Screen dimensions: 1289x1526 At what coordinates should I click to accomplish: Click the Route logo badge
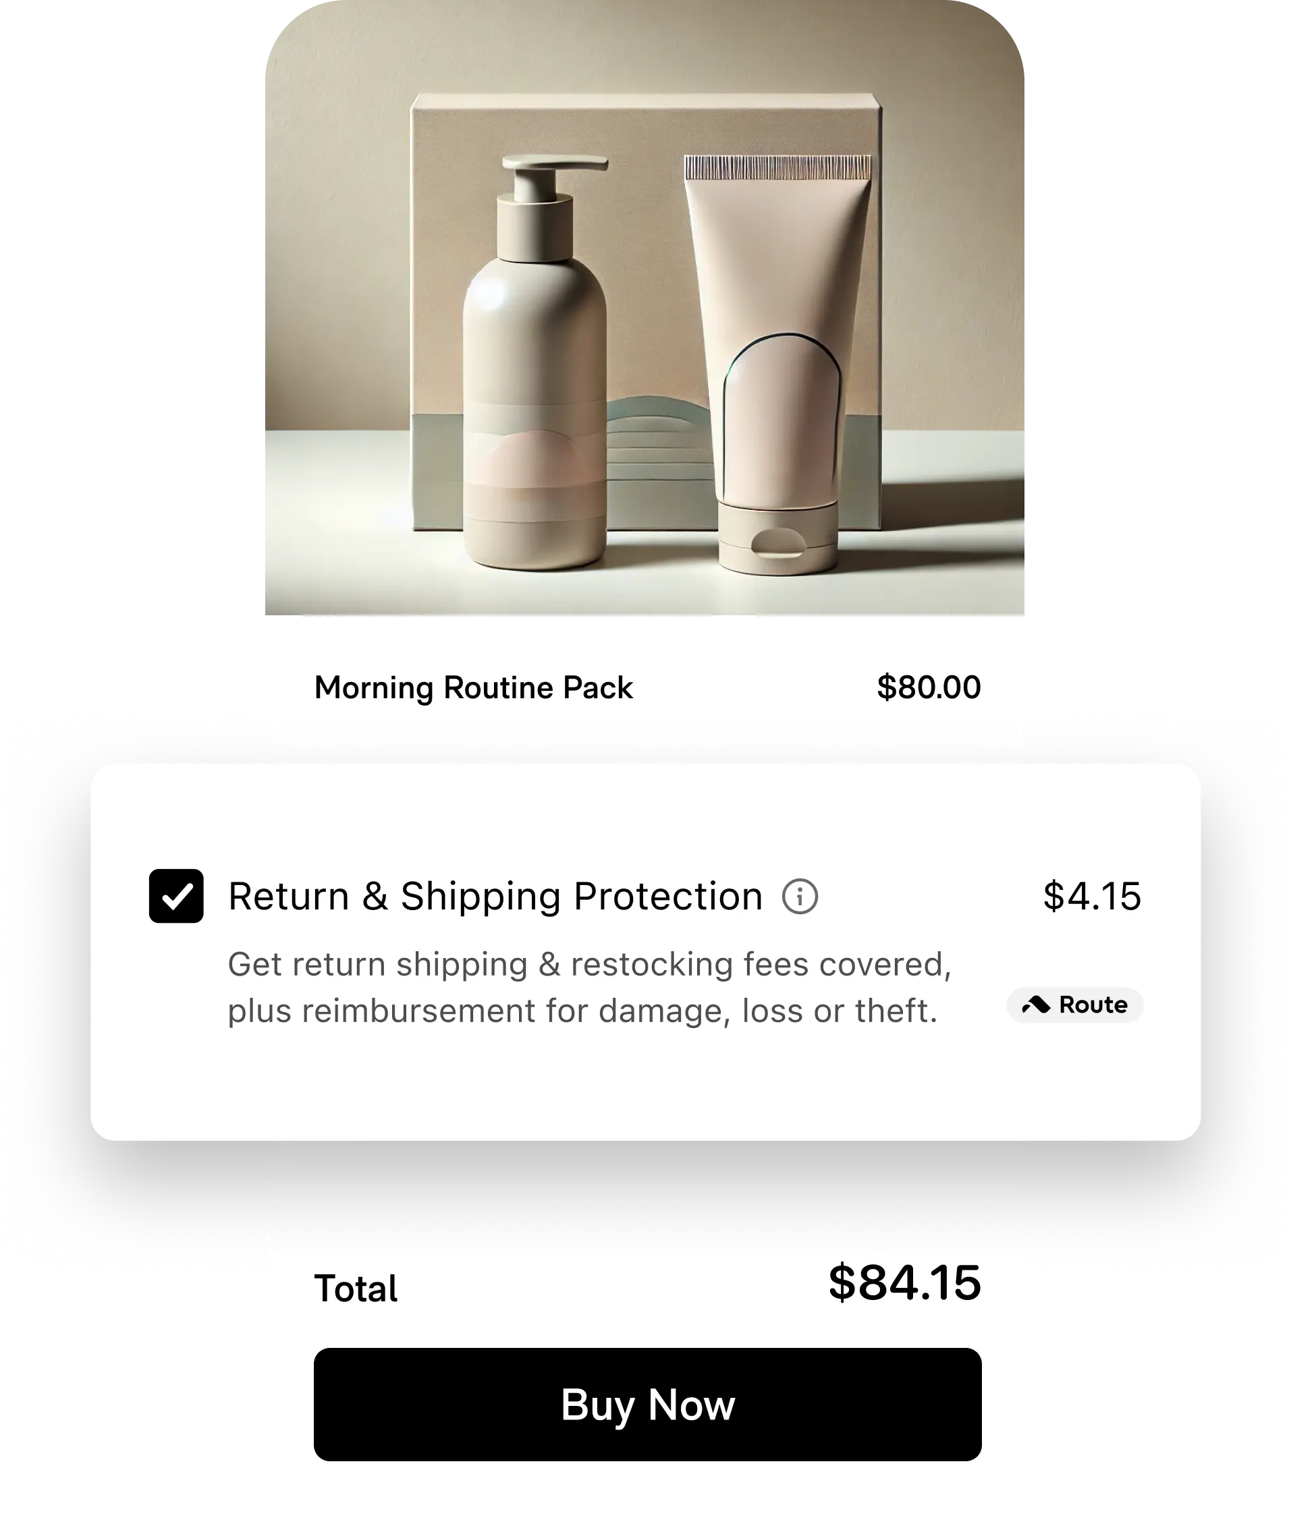1074,1005
